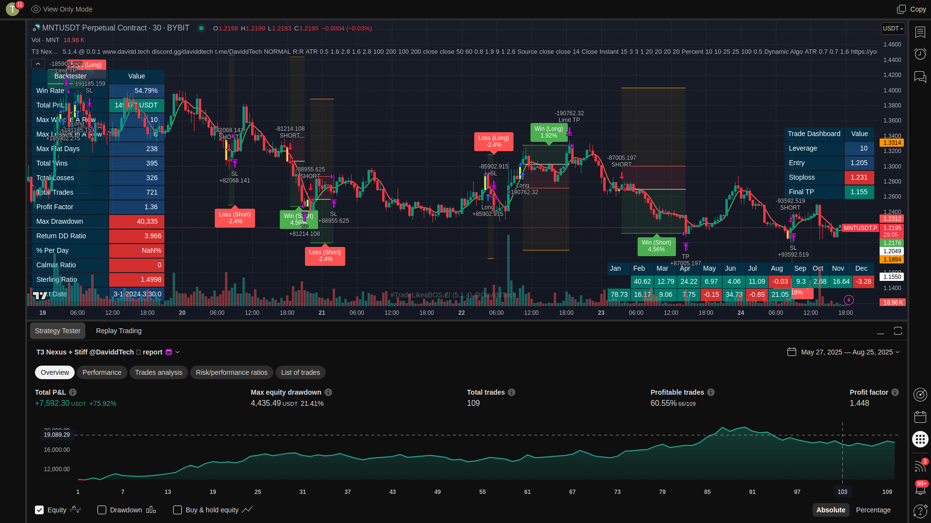Screen dimensions: 931x523
Task: Click the Total trades info icon
Action: (512, 392)
